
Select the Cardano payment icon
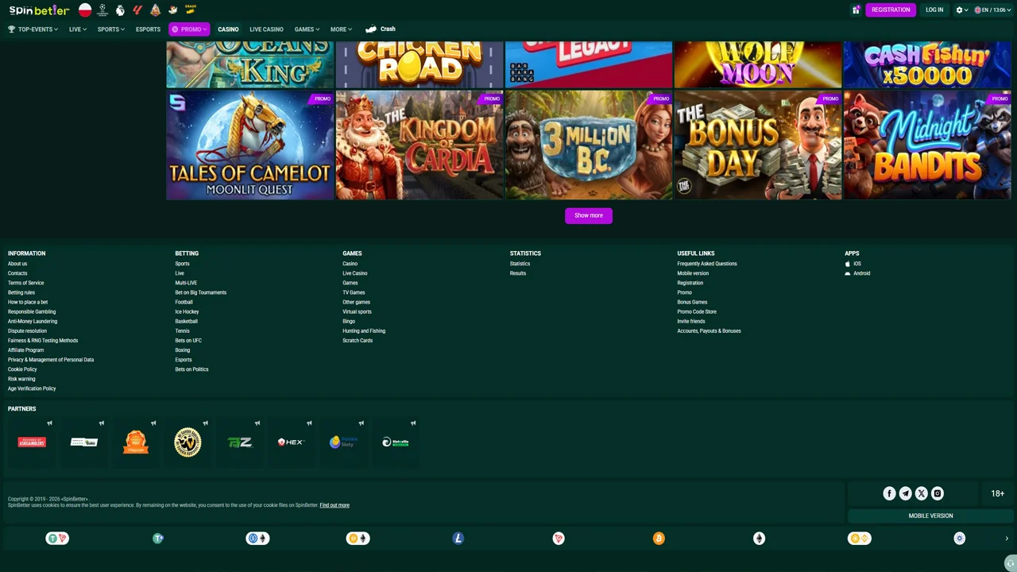(959, 539)
